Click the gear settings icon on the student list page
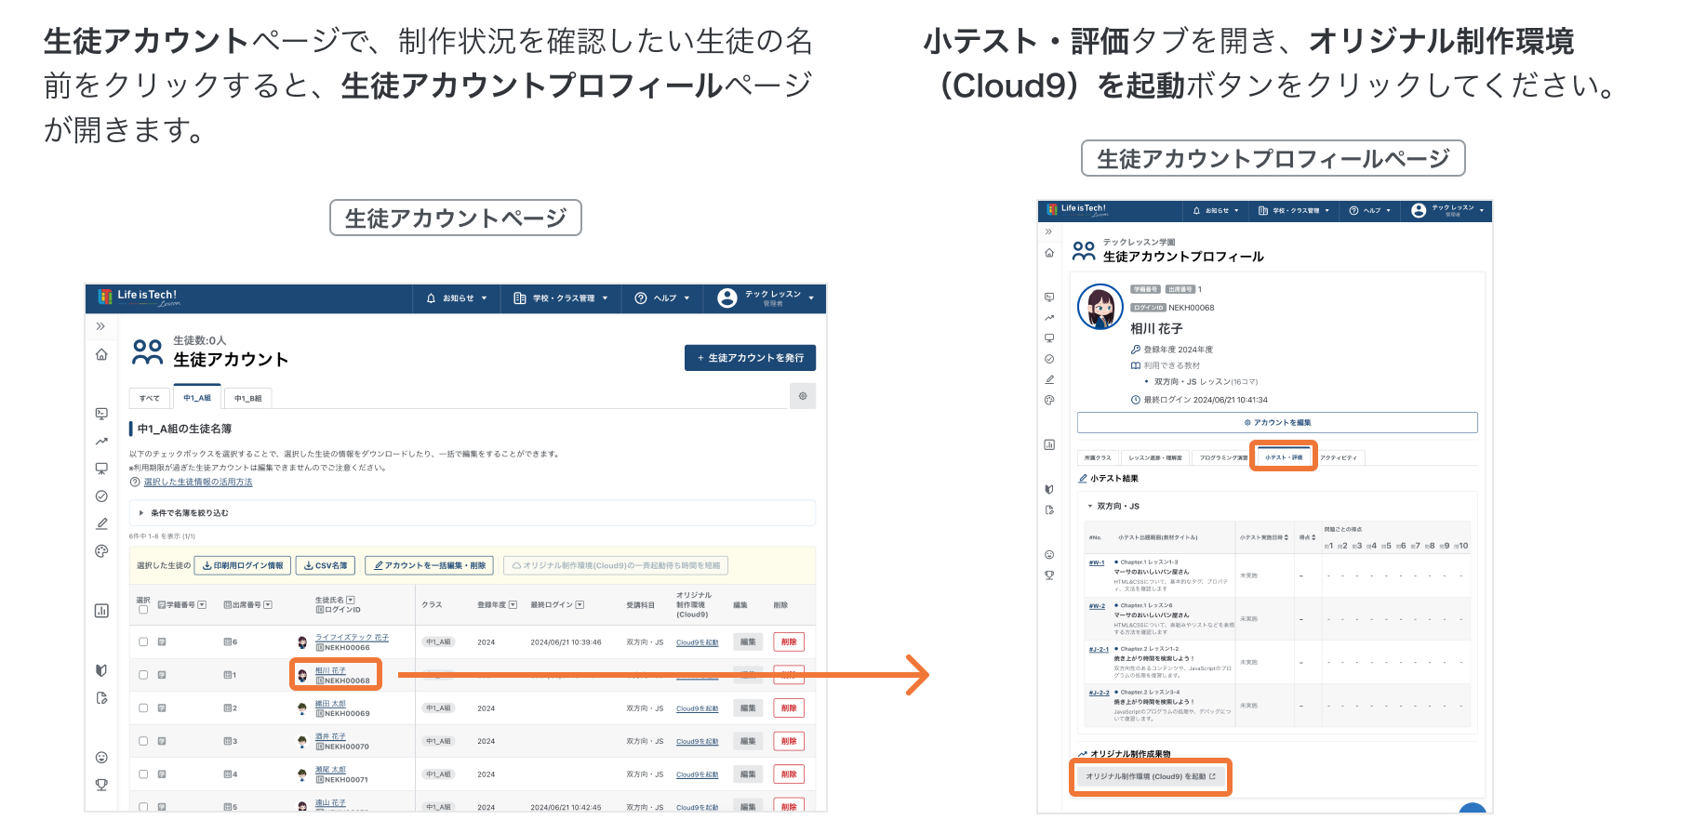Image resolution: width=1693 pixels, height=833 pixels. [x=803, y=396]
